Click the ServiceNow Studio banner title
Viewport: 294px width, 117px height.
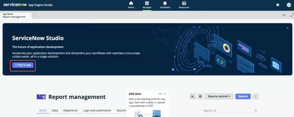[38, 38]
